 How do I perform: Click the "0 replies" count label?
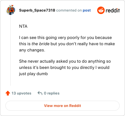click(52, 93)
